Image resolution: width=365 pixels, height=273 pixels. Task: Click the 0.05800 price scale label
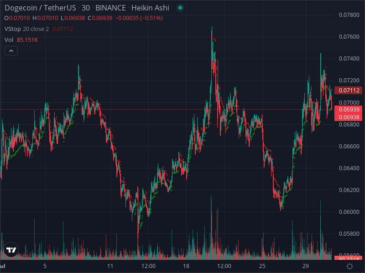(x=349, y=233)
